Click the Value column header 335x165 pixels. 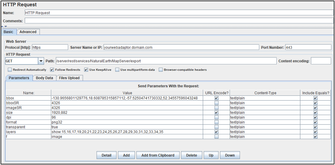127,93
